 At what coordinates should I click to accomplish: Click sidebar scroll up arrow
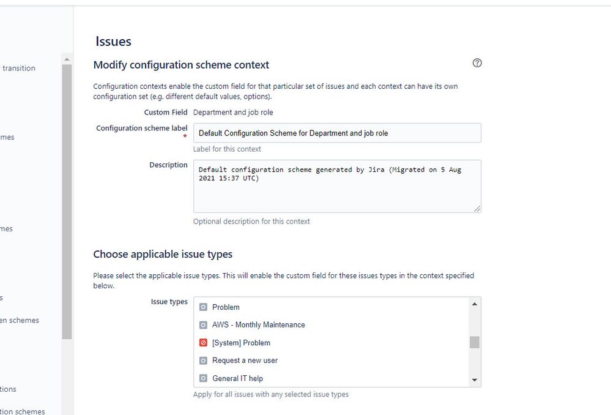(67, 59)
